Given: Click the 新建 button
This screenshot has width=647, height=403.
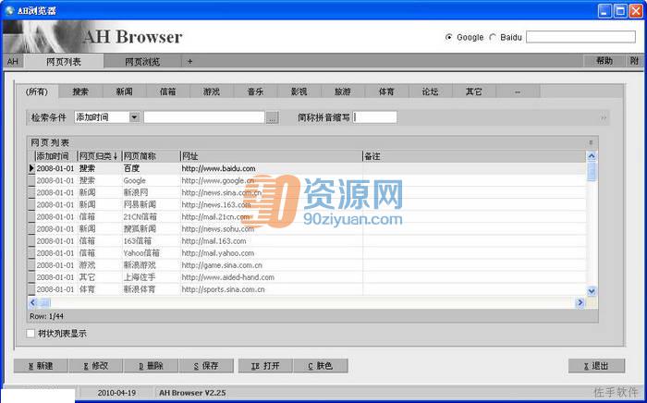Looking at the screenshot, I should tap(41, 366).
